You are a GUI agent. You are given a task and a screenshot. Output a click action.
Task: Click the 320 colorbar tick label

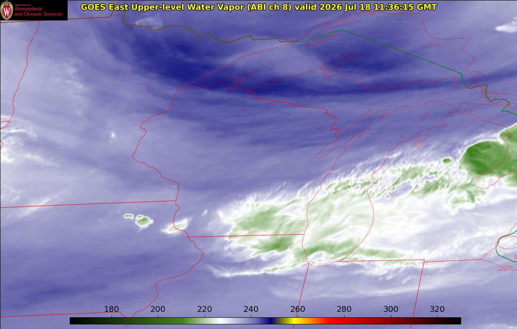[437, 309]
